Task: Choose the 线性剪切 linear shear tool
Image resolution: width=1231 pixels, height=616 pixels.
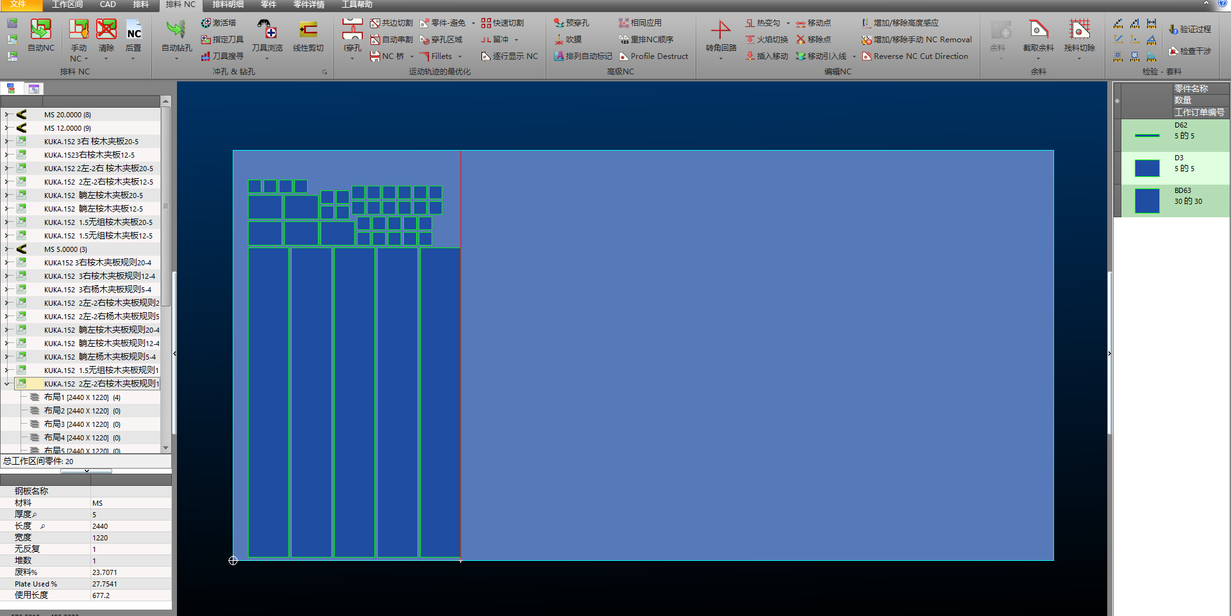Action: point(308,35)
